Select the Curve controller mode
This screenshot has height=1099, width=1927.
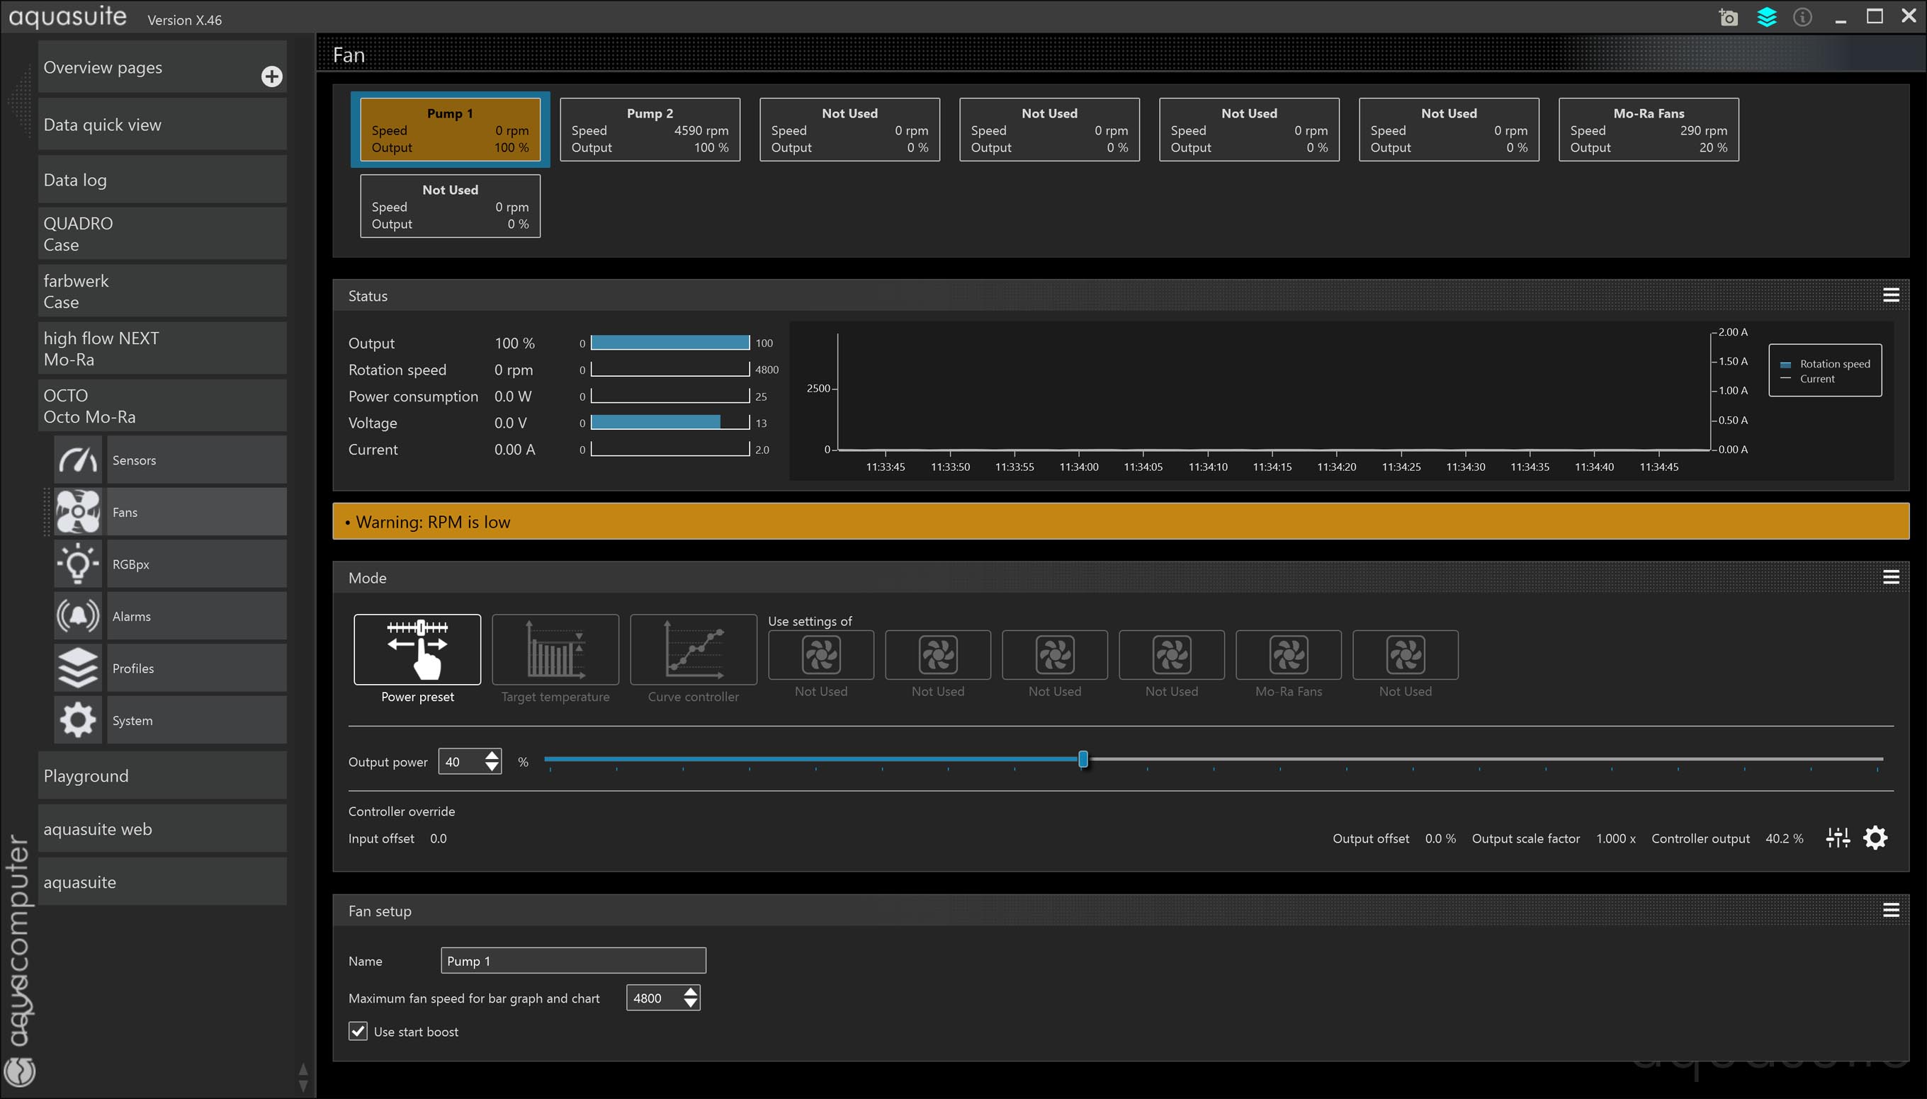(693, 650)
